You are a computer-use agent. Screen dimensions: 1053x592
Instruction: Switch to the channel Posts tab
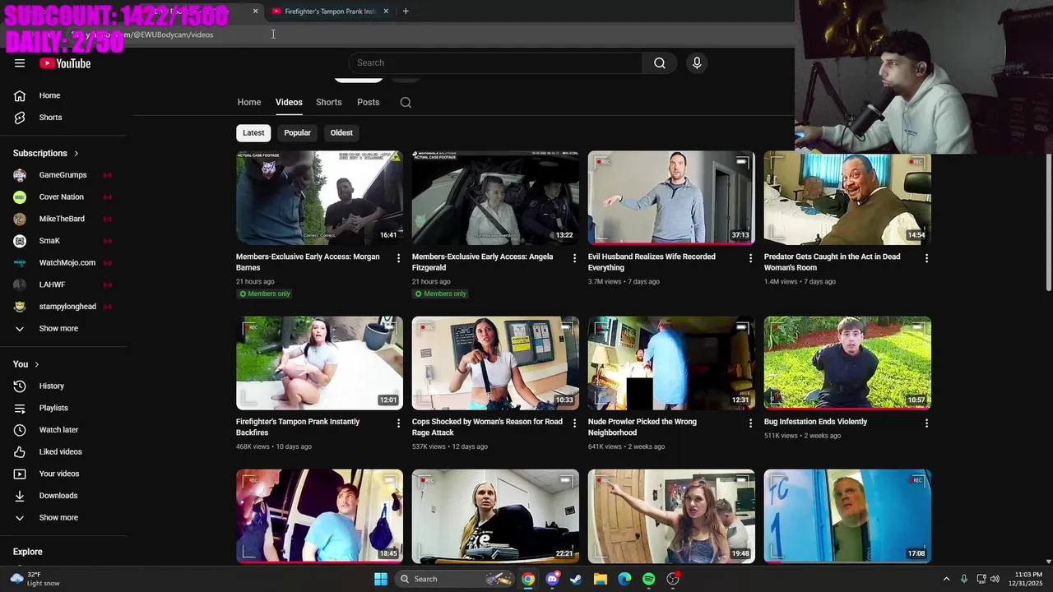(368, 103)
